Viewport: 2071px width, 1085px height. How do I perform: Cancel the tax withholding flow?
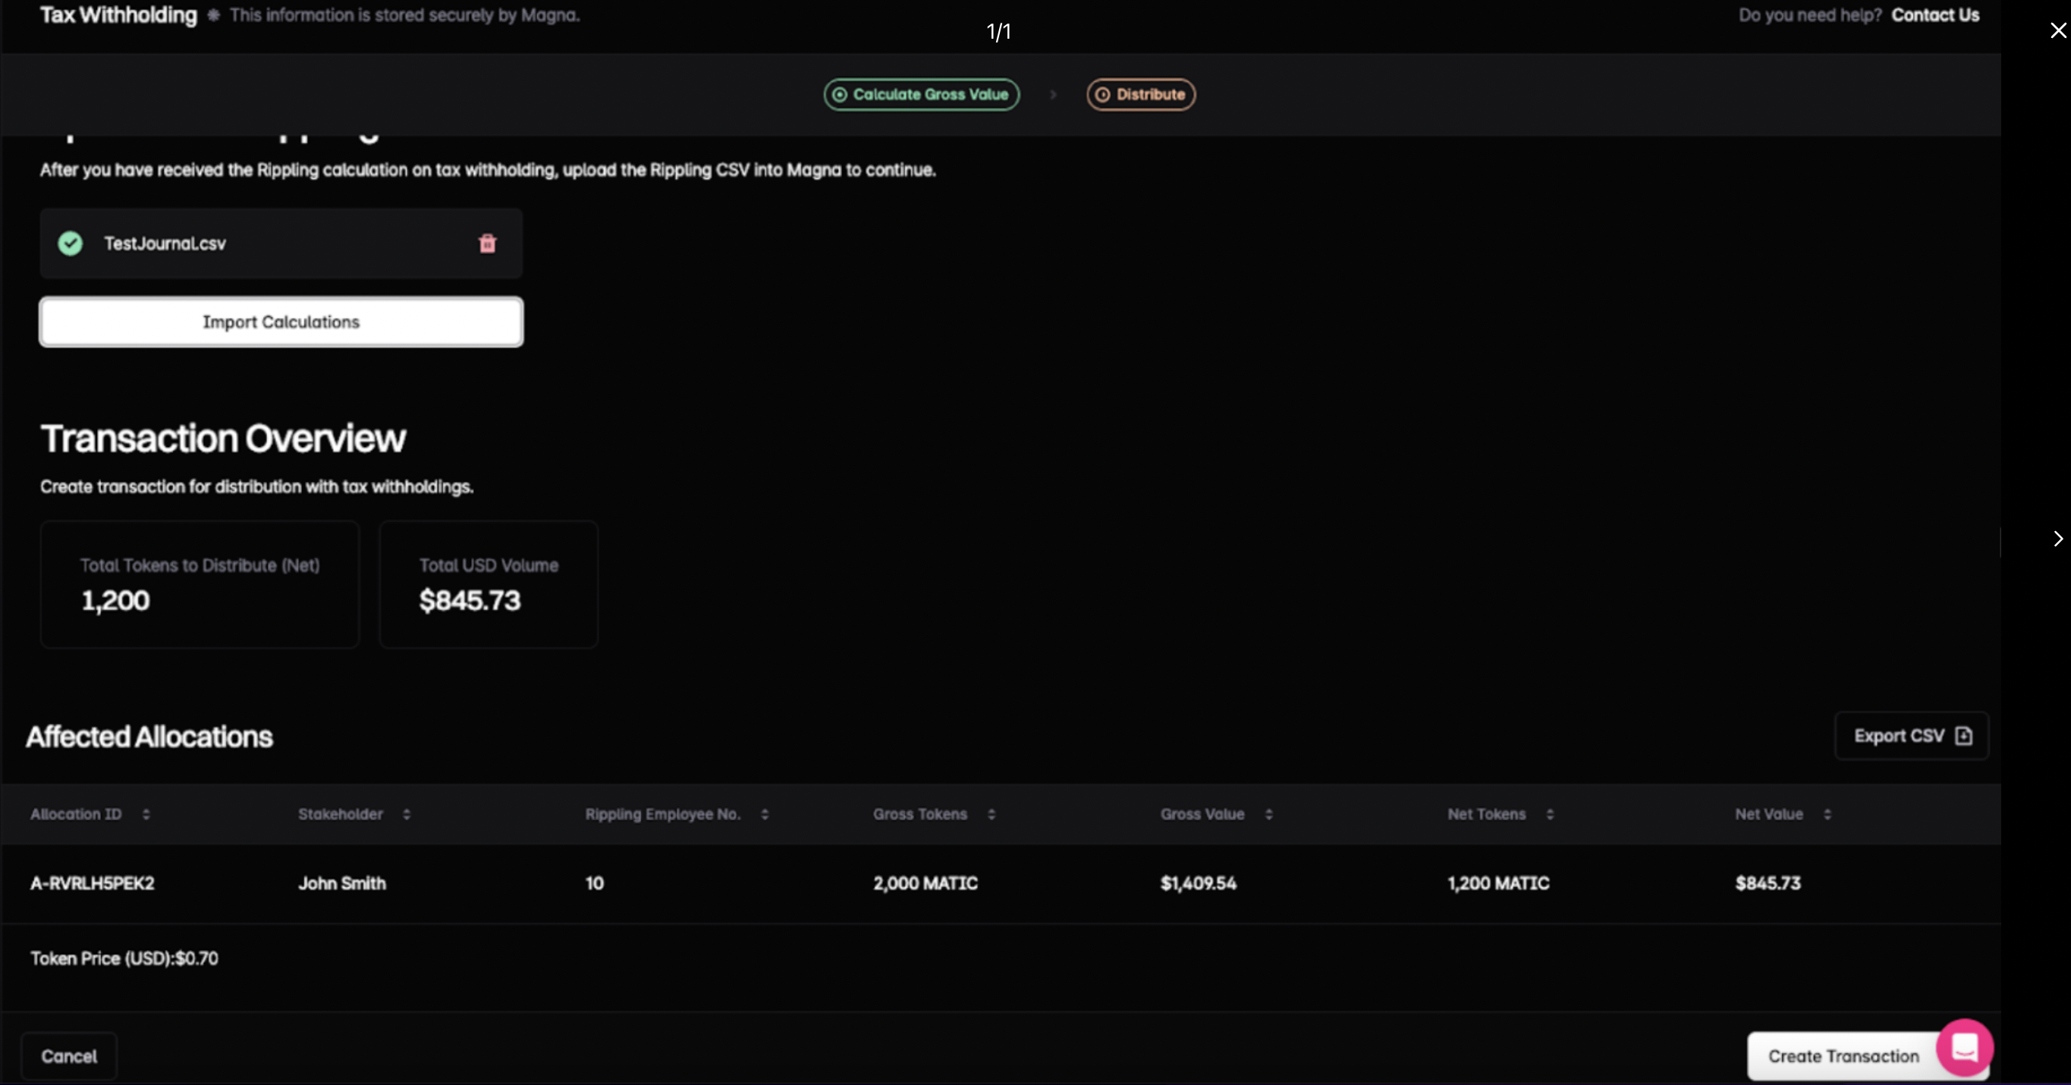pyautogui.click(x=69, y=1056)
